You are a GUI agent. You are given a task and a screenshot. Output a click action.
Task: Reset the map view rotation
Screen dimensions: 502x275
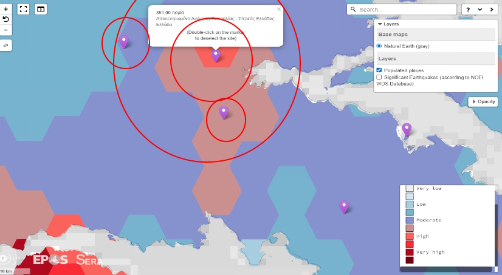[x=6, y=19]
